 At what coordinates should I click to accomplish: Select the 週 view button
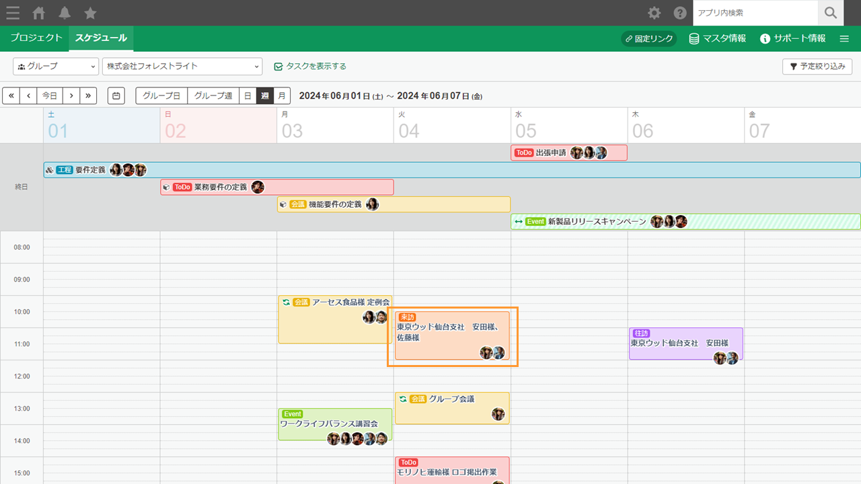pos(265,95)
